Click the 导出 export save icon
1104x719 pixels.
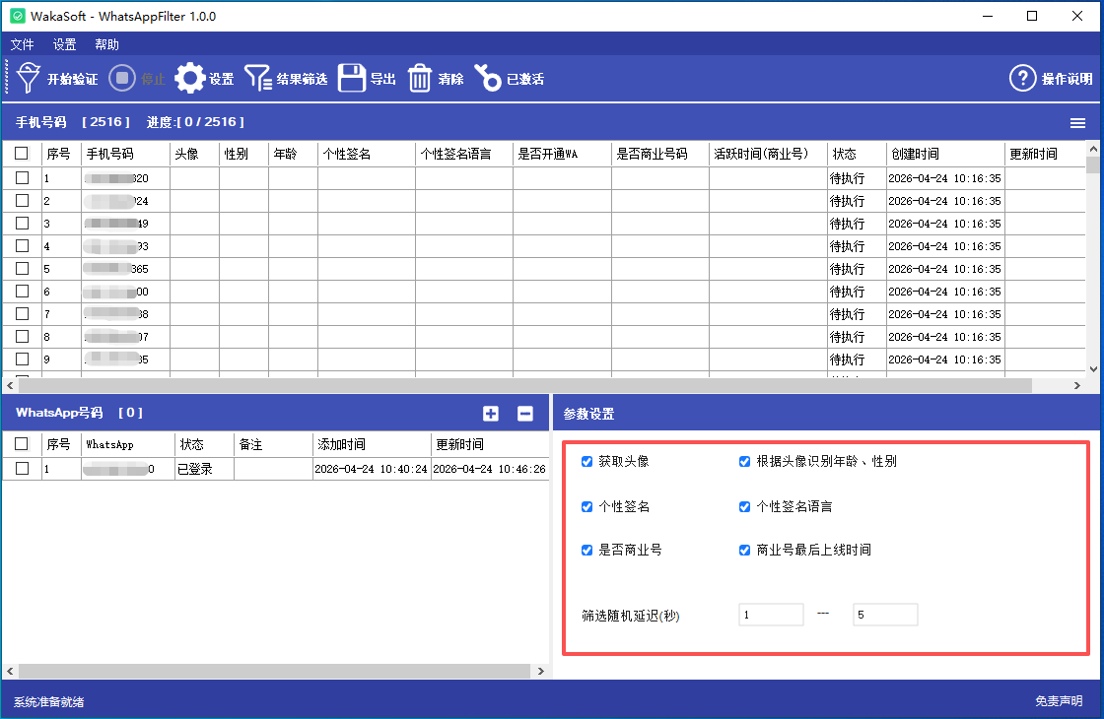[x=352, y=79]
